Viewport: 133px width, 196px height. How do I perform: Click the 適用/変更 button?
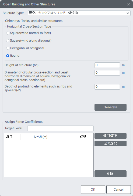click(x=110, y=136)
